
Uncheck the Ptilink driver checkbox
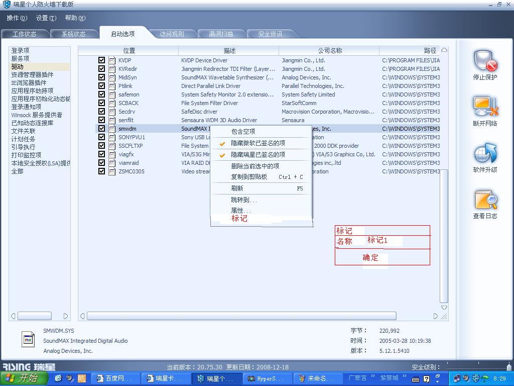click(101, 85)
